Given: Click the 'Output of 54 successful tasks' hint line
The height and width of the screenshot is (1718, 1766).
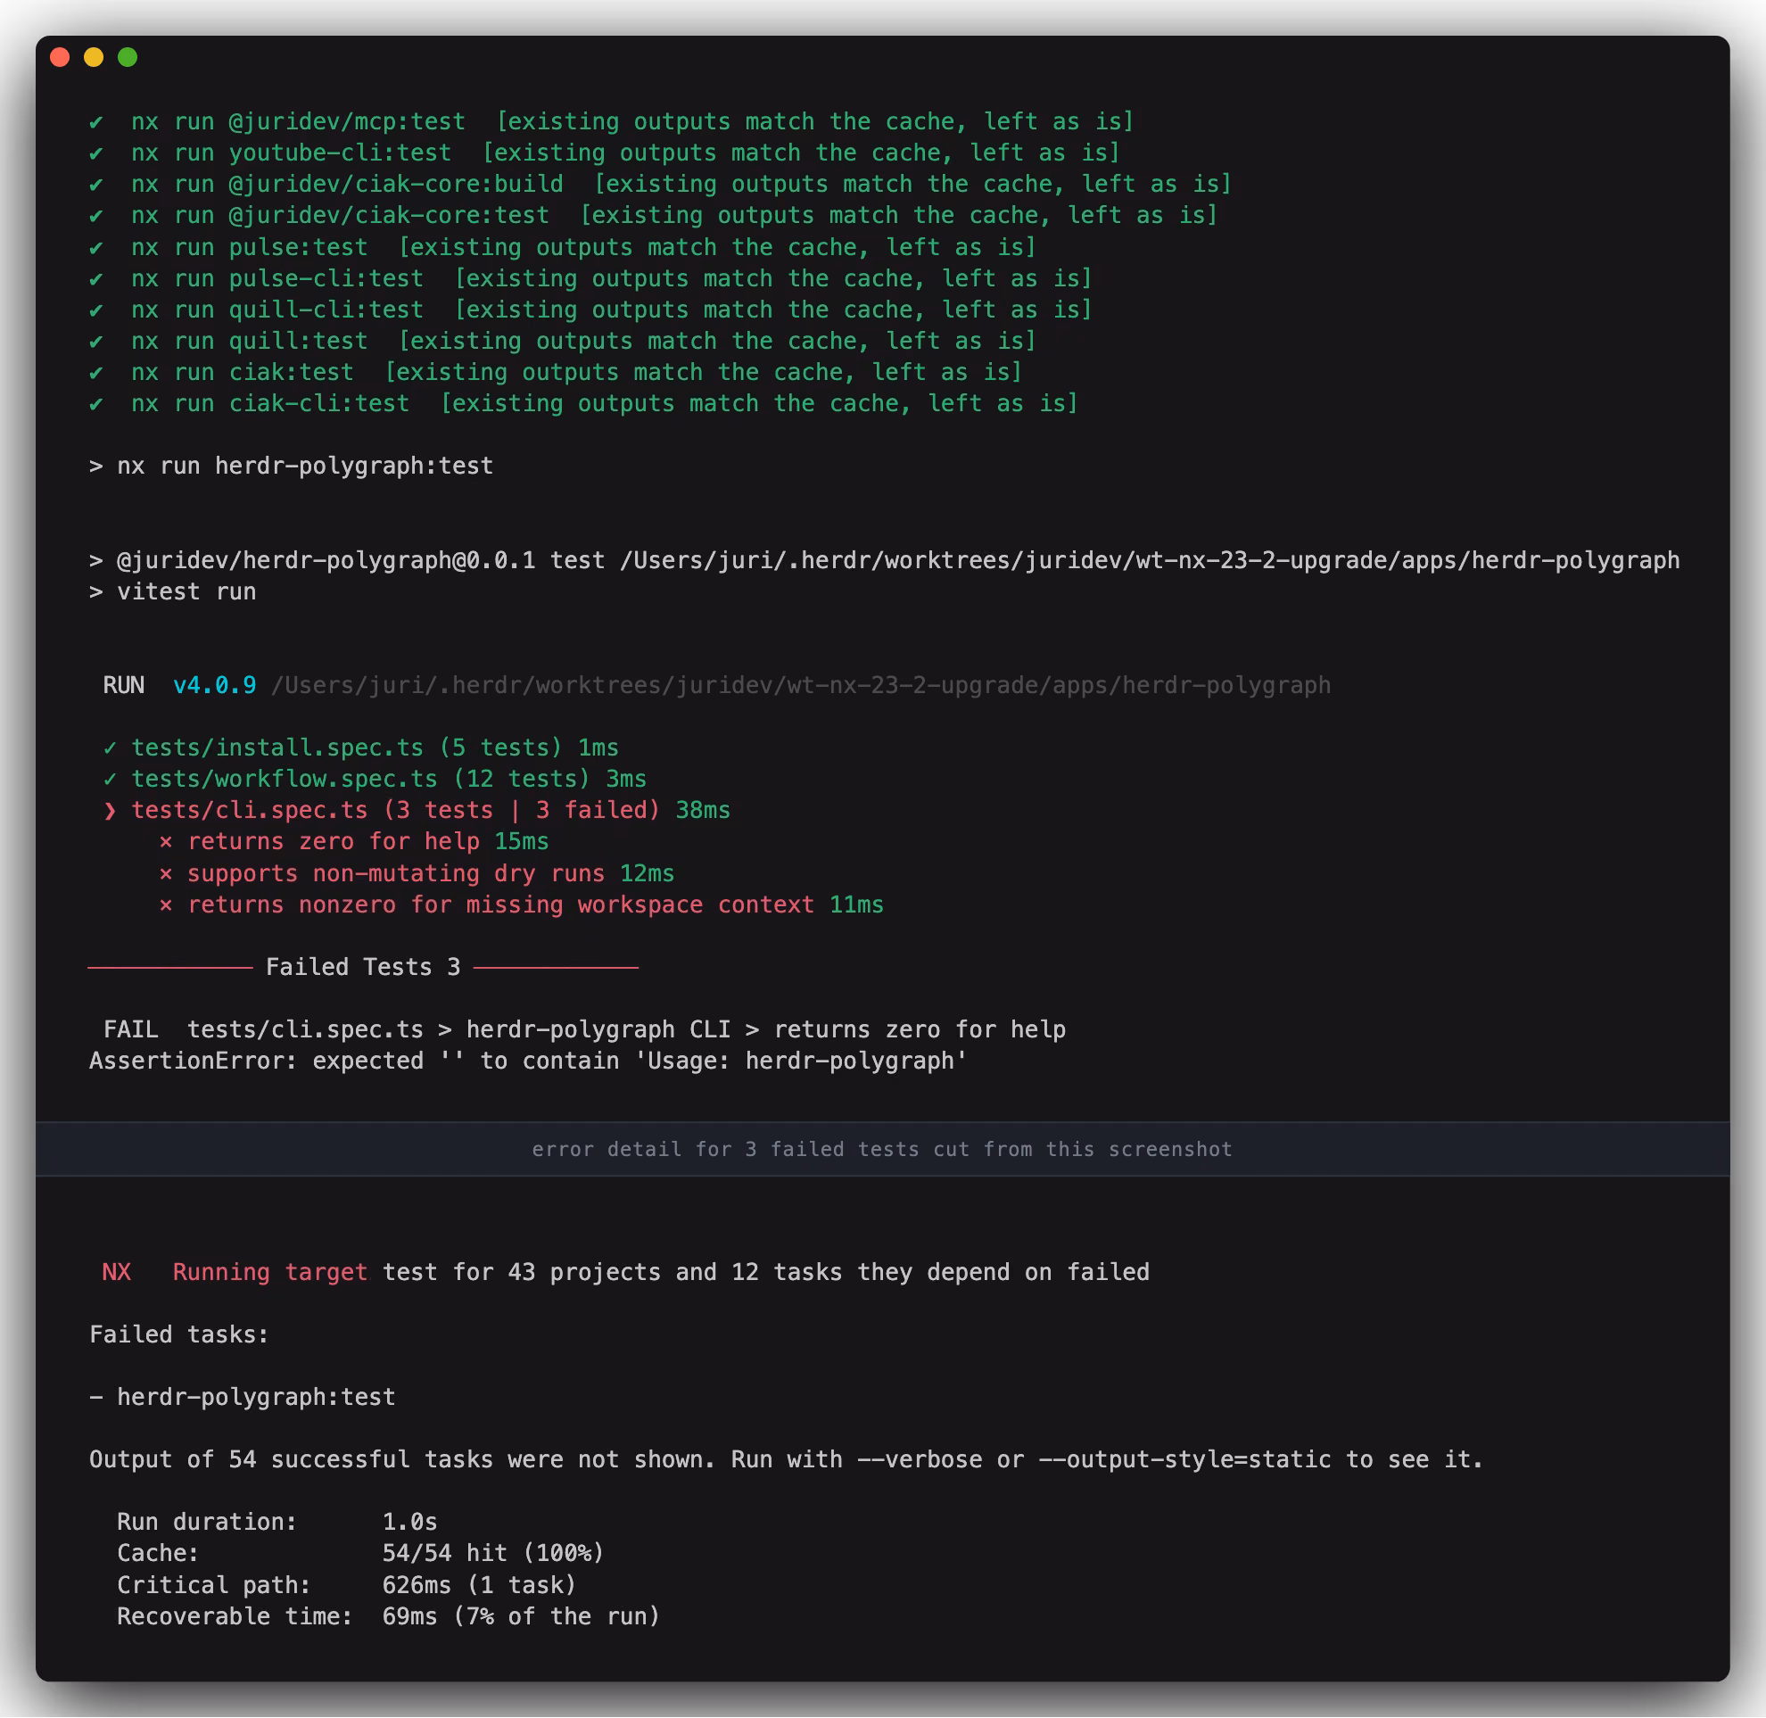Looking at the screenshot, I should [786, 1460].
